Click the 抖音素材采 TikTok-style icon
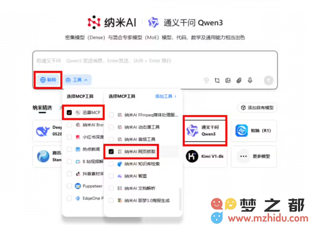Viewport: 309px width, 225px height. point(78,174)
